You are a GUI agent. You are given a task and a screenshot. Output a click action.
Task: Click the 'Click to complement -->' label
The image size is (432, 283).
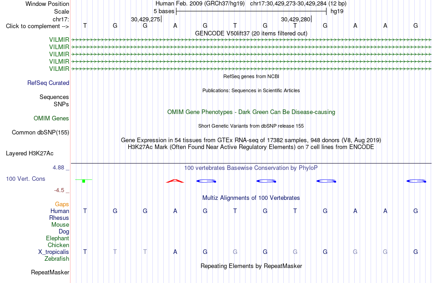(37, 26)
